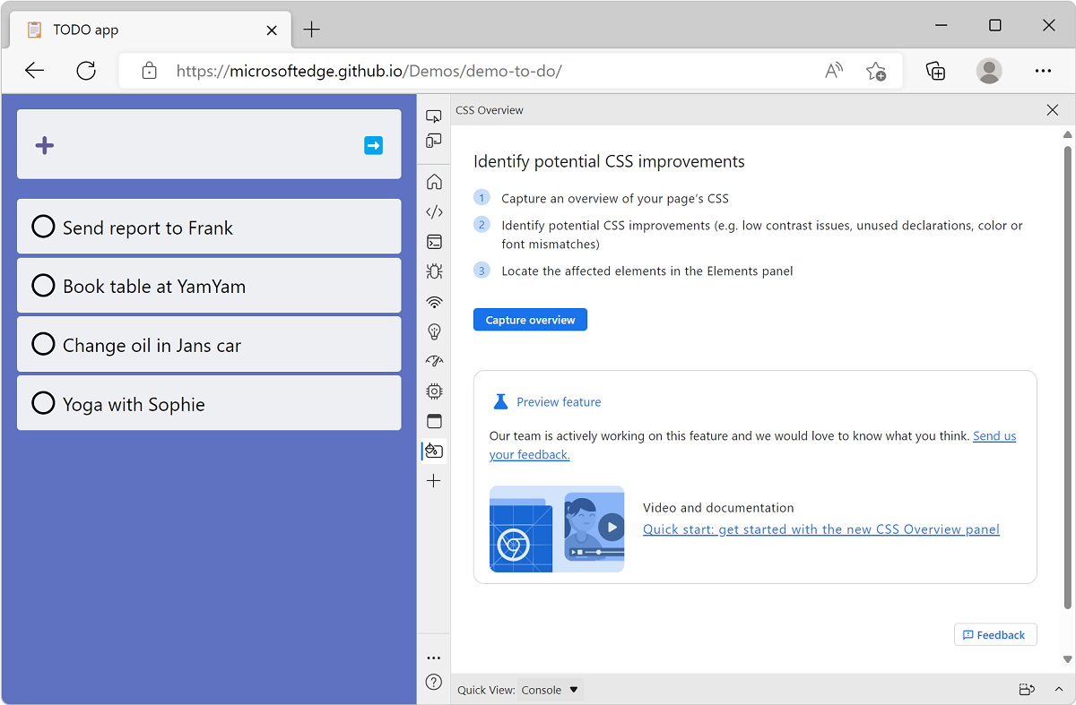Collapse the Quick View panel chevron
This screenshot has height=705, width=1076.
(1058, 690)
